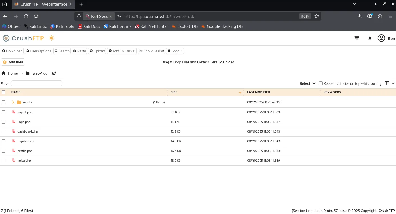Reload the page in the browser
This screenshot has height=214, width=396.
click(26, 16)
